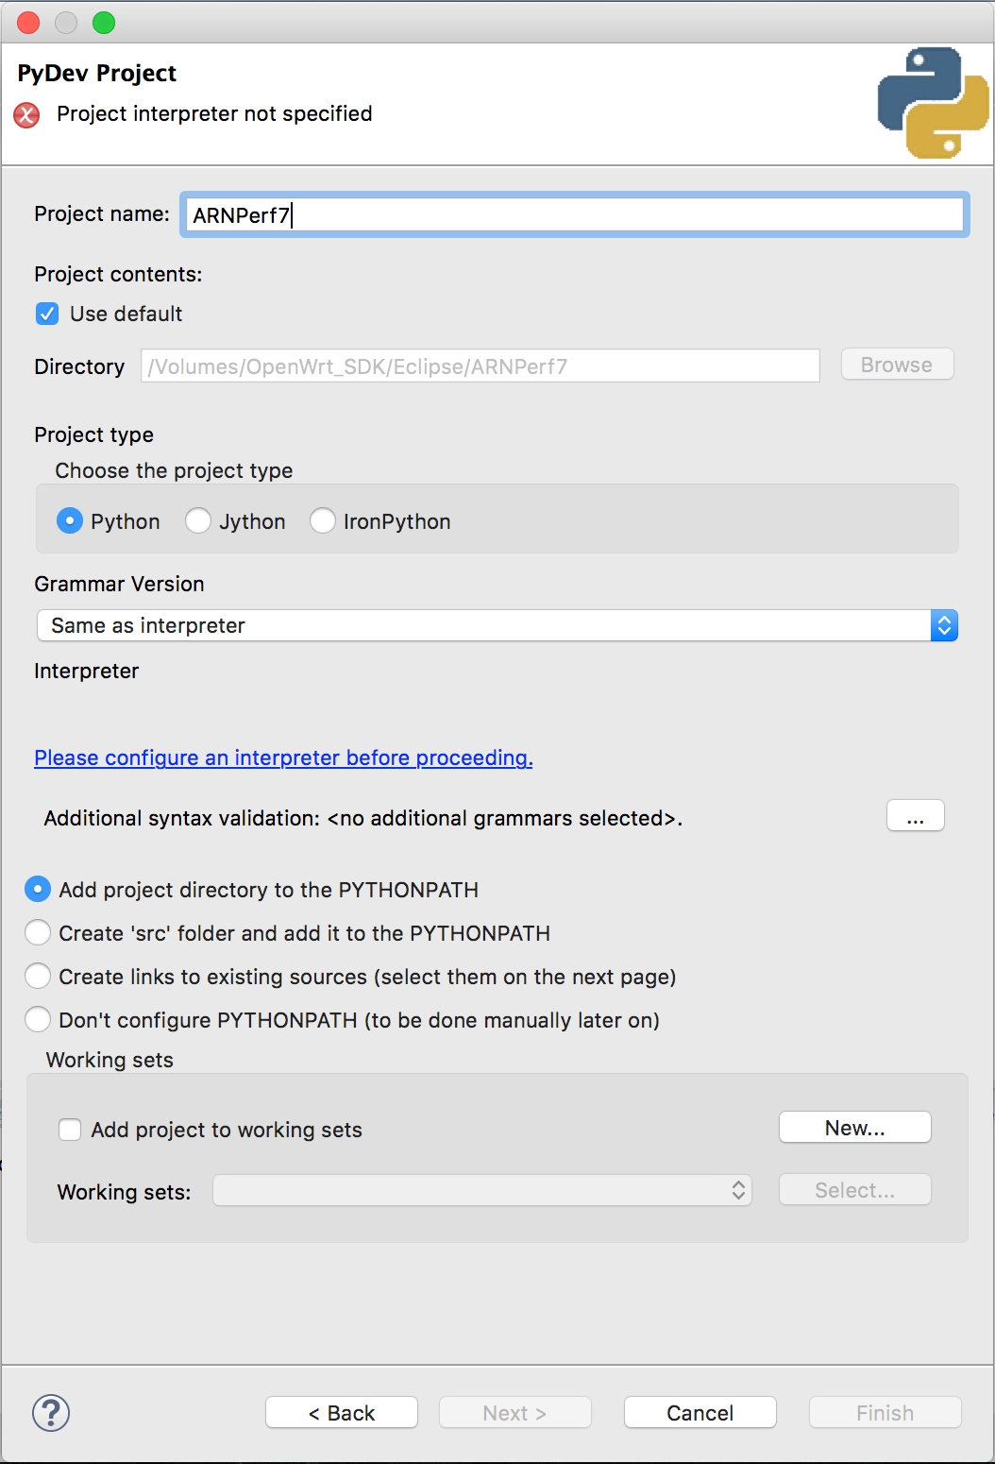The image size is (995, 1464).
Task: Select the Jython project type
Action: click(198, 521)
